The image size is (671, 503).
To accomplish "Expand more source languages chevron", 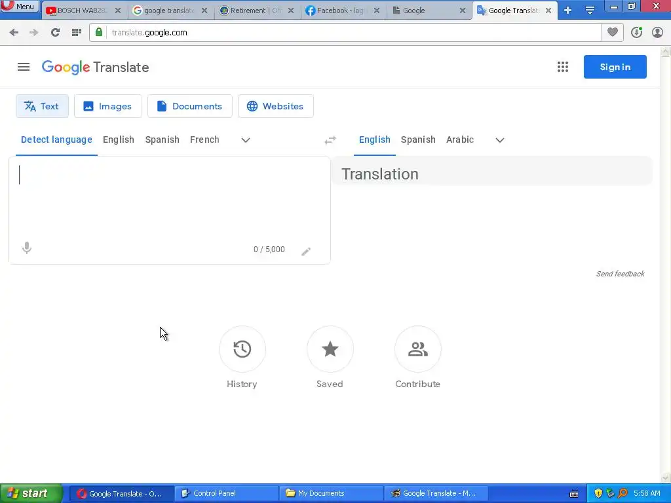I will [x=246, y=140].
